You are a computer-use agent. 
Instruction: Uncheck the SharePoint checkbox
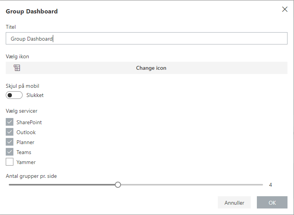(x=10, y=122)
